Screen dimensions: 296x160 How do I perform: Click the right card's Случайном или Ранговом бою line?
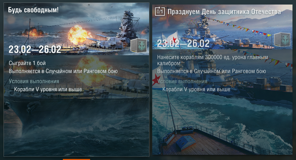coord(211,71)
